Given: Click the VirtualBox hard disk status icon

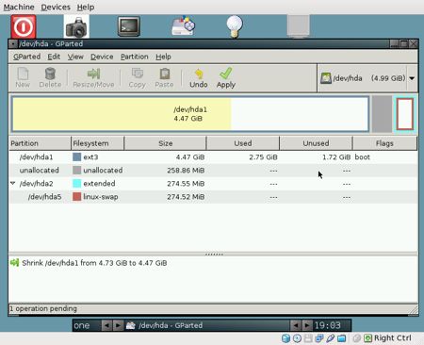Looking at the screenshot, I should (285, 338).
